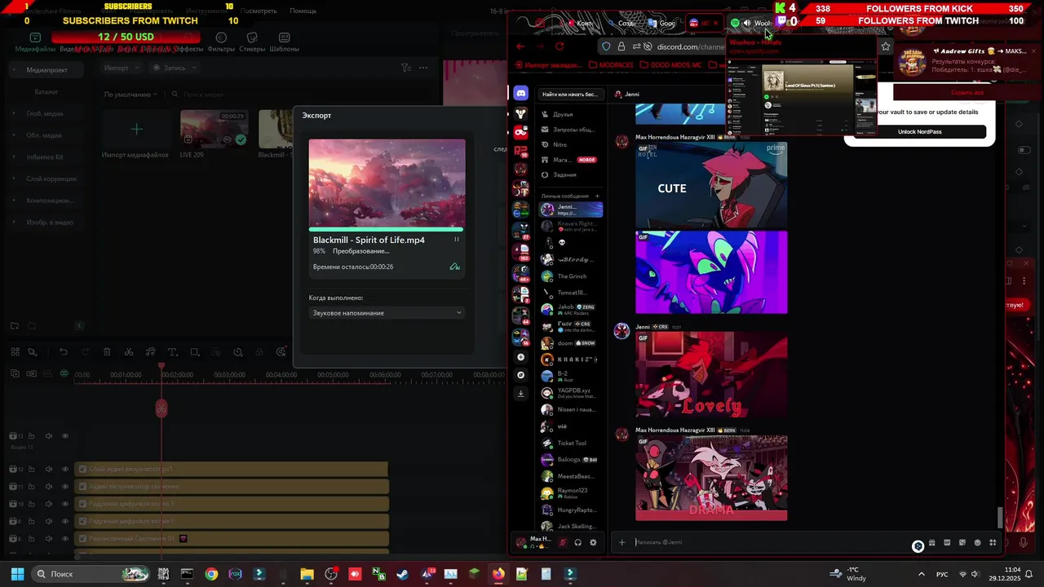Open the layout grid icon in timeline toolbar
This screenshot has height=587, width=1044.
tap(15, 352)
